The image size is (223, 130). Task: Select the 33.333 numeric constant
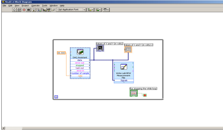click(x=61, y=53)
